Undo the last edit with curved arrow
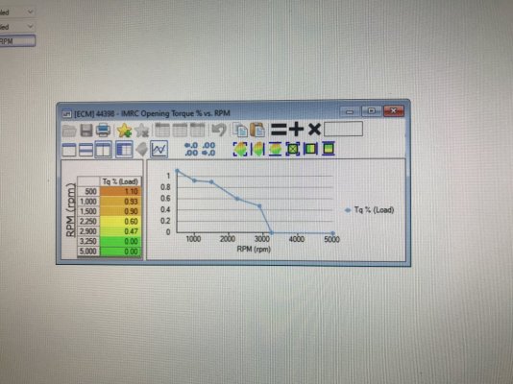This screenshot has width=513, height=384. point(219,130)
